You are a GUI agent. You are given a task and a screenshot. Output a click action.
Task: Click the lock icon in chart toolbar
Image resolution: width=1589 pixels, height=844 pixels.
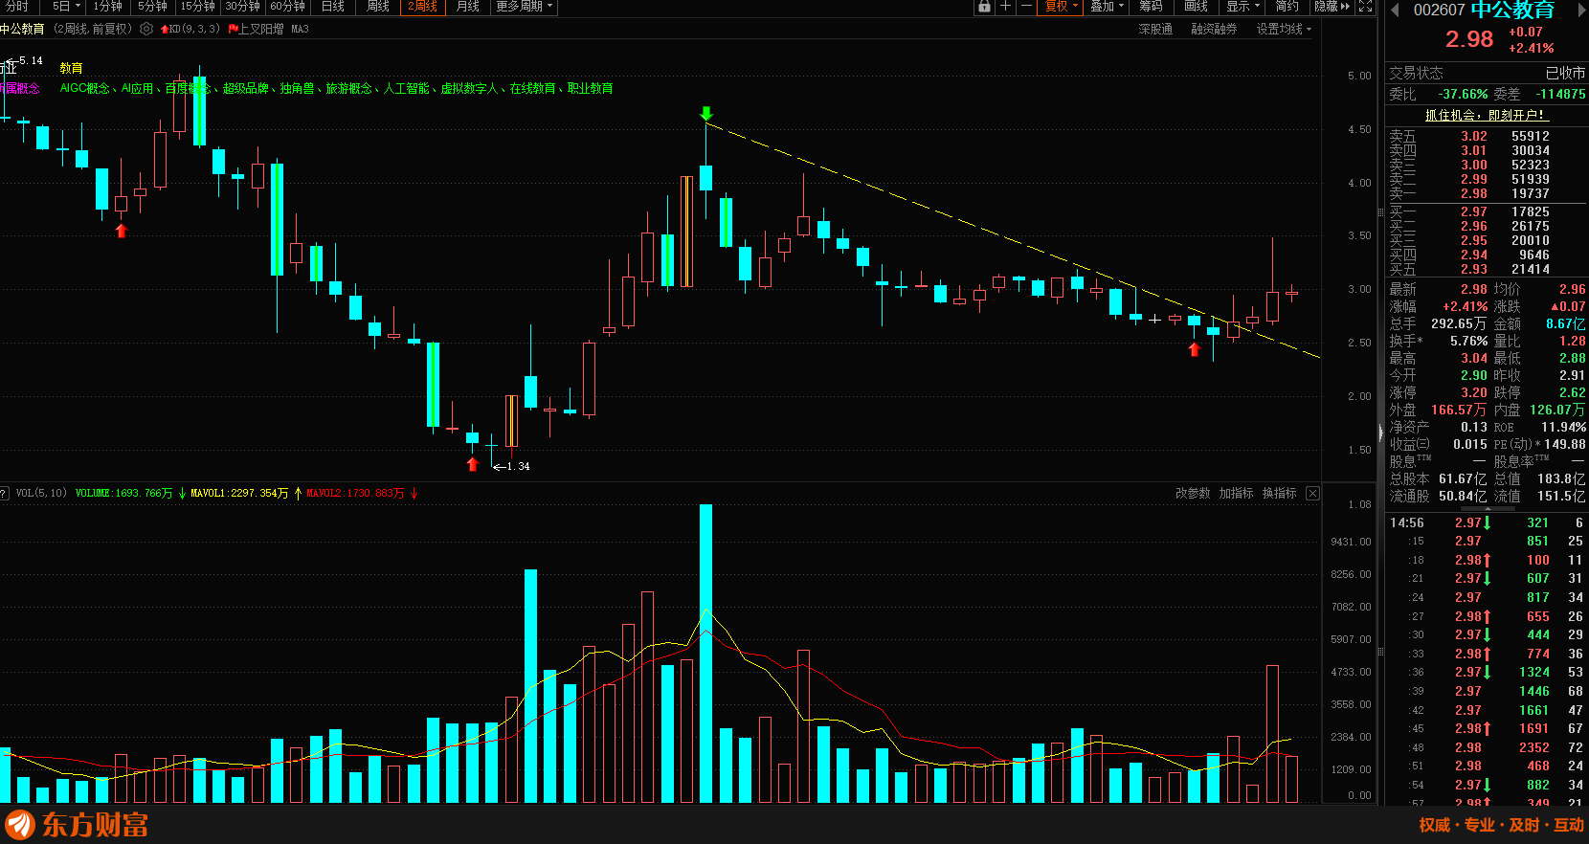984,6
